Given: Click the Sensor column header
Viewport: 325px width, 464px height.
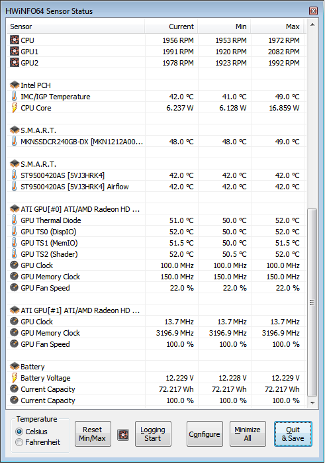Looking at the screenshot, I should coord(75,26).
